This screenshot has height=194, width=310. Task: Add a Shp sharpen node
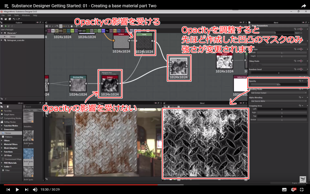[x=115, y=31]
